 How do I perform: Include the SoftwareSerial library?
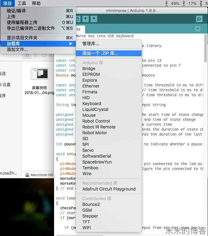109,156
